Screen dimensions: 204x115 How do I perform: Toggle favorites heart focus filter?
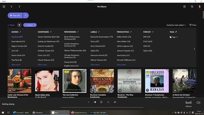click(20, 25)
